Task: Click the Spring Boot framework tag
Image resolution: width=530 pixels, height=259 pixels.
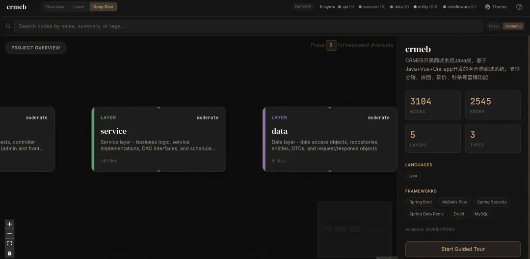Action: pos(421,202)
